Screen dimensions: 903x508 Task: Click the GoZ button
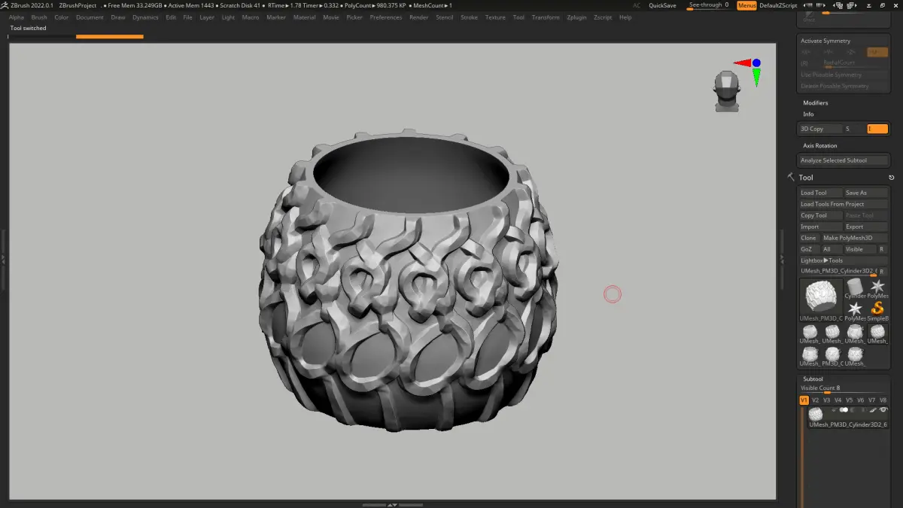809,249
